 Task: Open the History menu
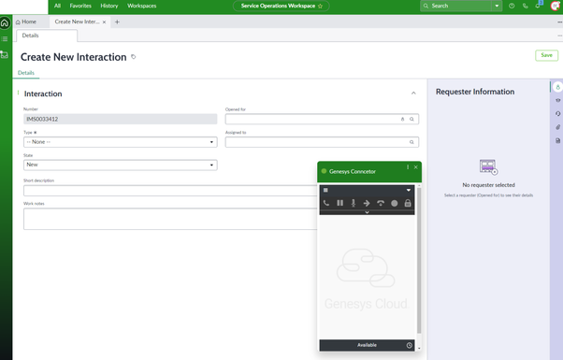pyautogui.click(x=109, y=6)
